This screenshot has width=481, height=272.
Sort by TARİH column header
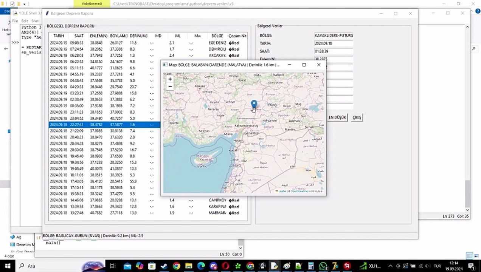click(59, 36)
